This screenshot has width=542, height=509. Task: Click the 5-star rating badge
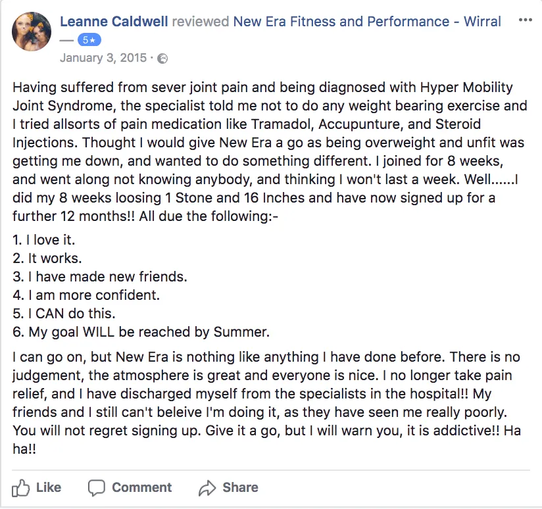(x=89, y=40)
